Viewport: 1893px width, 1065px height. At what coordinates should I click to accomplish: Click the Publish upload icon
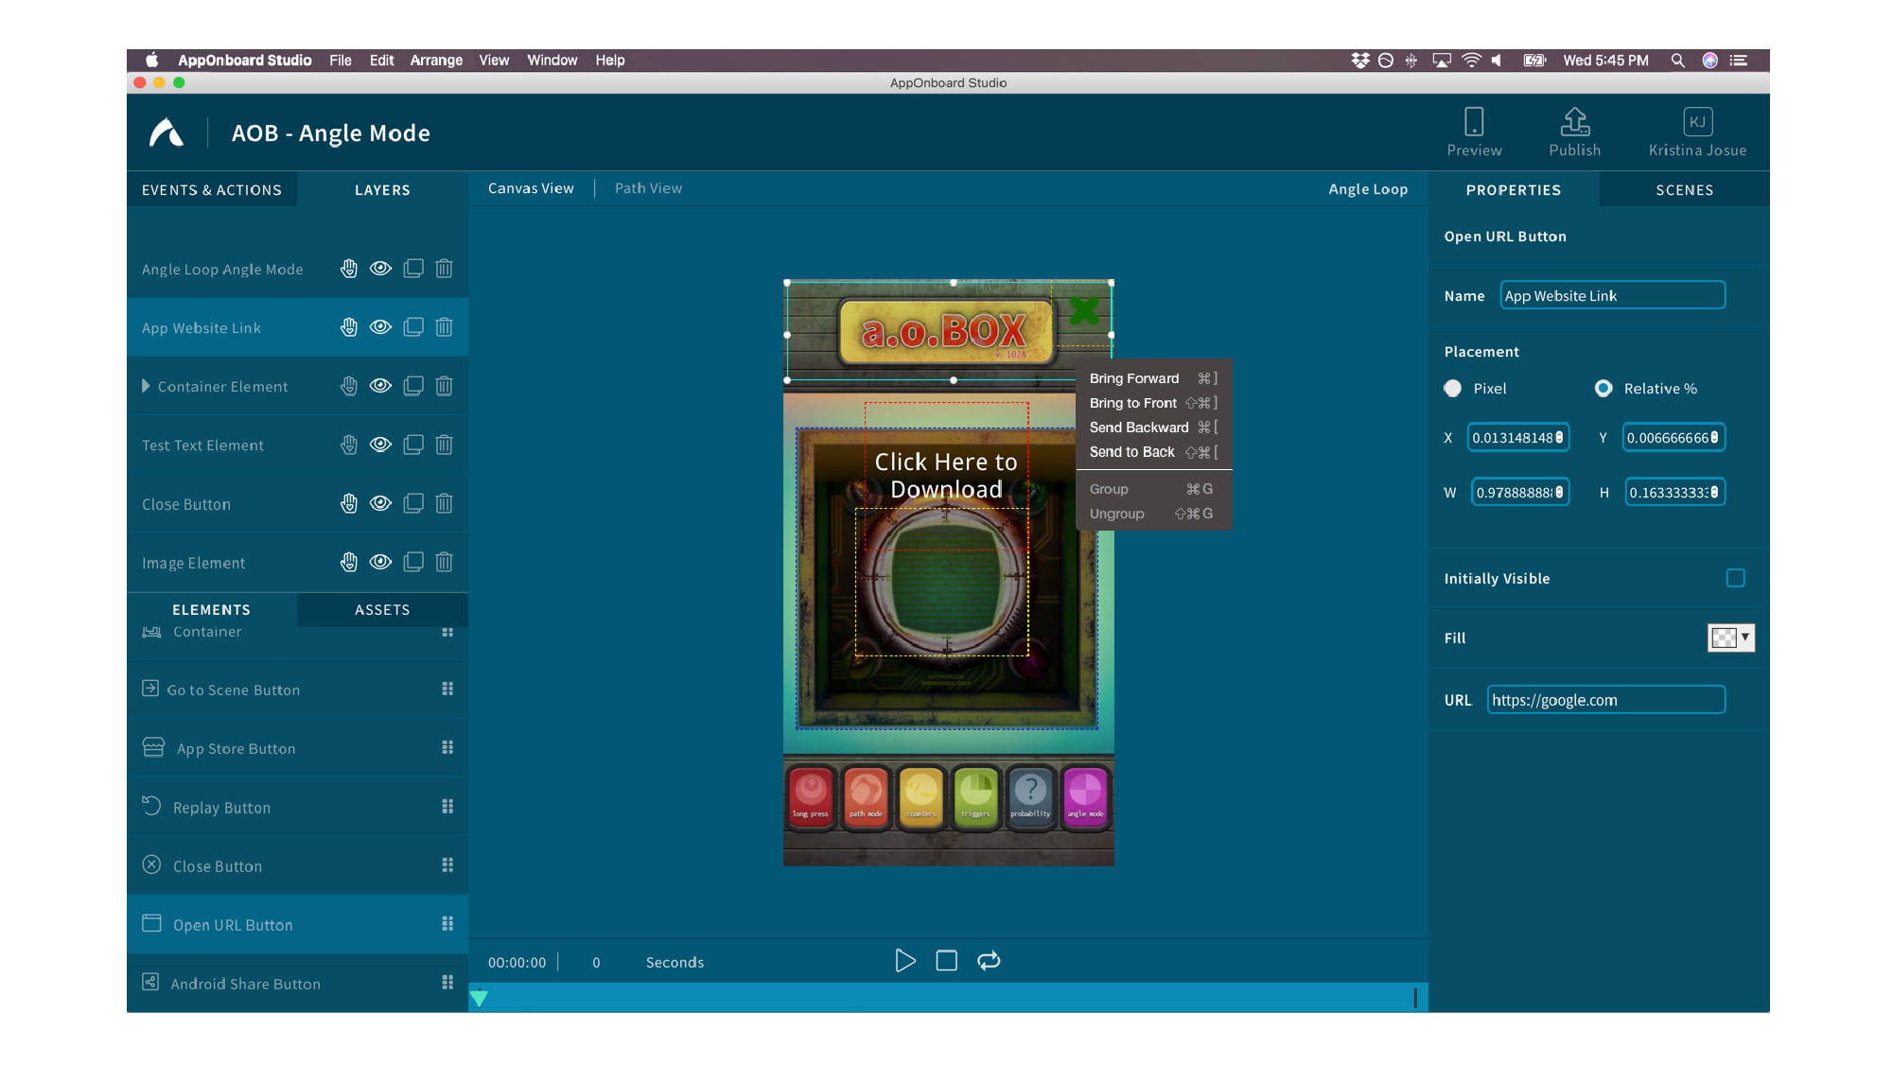coord(1574,122)
